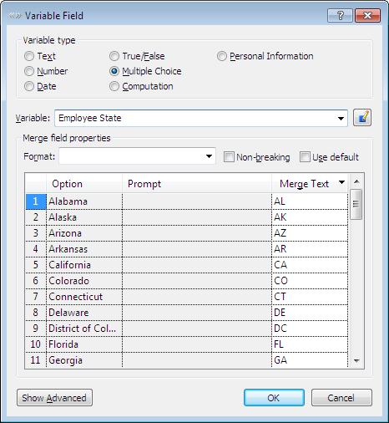This screenshot has width=389, height=423.
Task: Click the options list scrollbar thumb
Action: [x=356, y=204]
